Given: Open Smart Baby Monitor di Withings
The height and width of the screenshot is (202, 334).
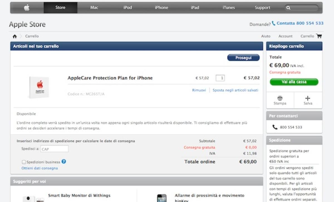Looking at the screenshot, I should point(79,196).
